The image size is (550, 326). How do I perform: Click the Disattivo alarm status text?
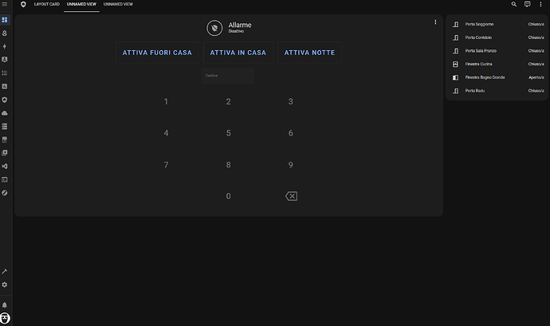[x=236, y=31]
